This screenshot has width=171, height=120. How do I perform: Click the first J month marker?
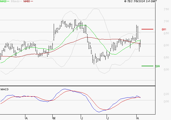(82, 118)
